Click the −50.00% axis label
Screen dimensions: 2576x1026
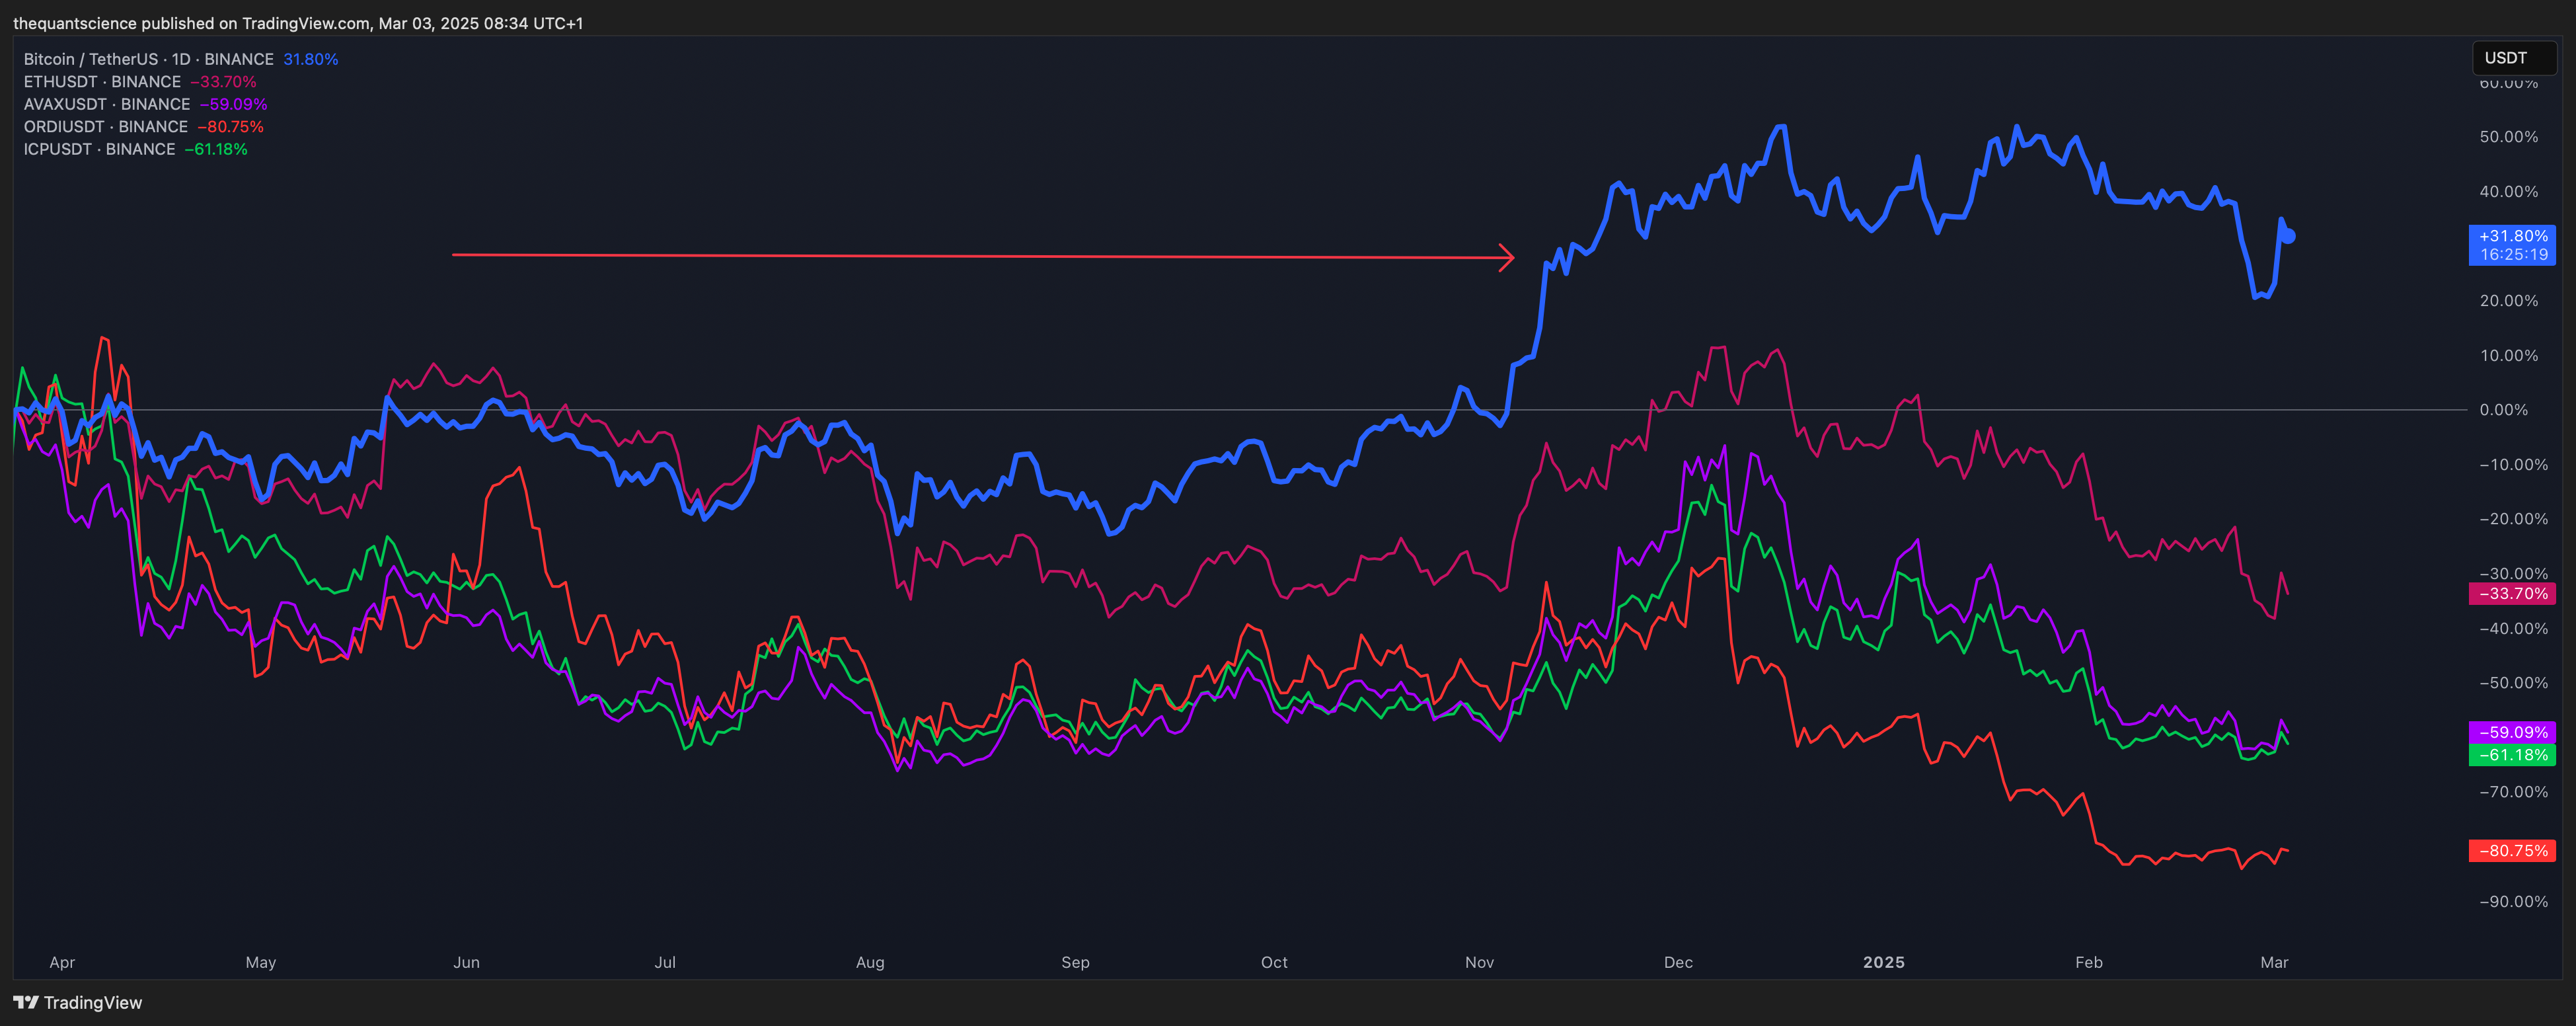[2513, 683]
